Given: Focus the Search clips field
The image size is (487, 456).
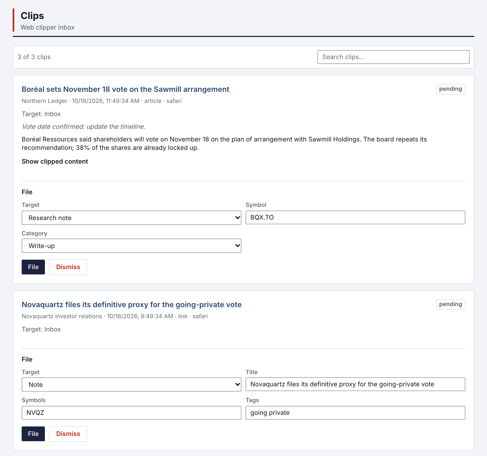Looking at the screenshot, I should pos(393,57).
